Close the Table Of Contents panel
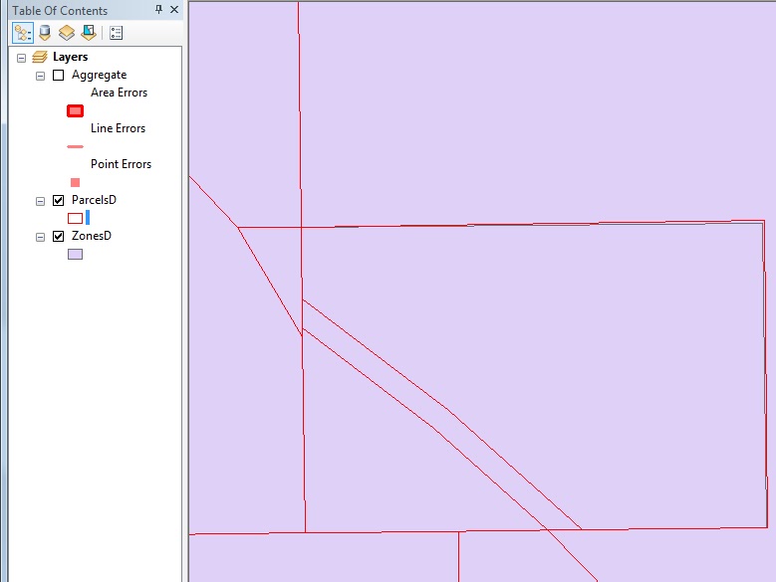This screenshot has height=582, width=776. point(174,9)
